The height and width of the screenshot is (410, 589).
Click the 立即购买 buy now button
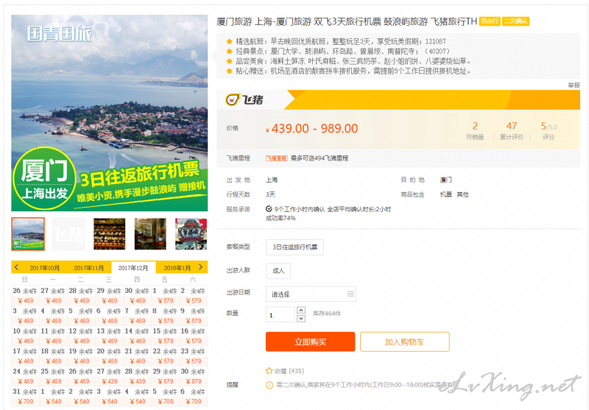point(310,342)
